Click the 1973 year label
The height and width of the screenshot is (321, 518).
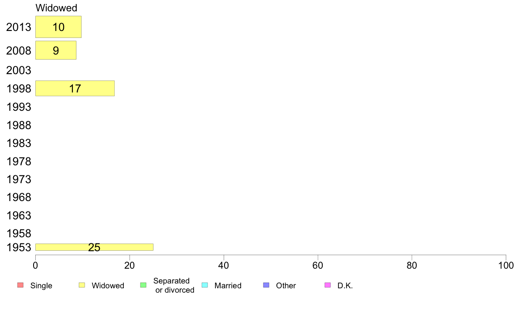coord(18,180)
